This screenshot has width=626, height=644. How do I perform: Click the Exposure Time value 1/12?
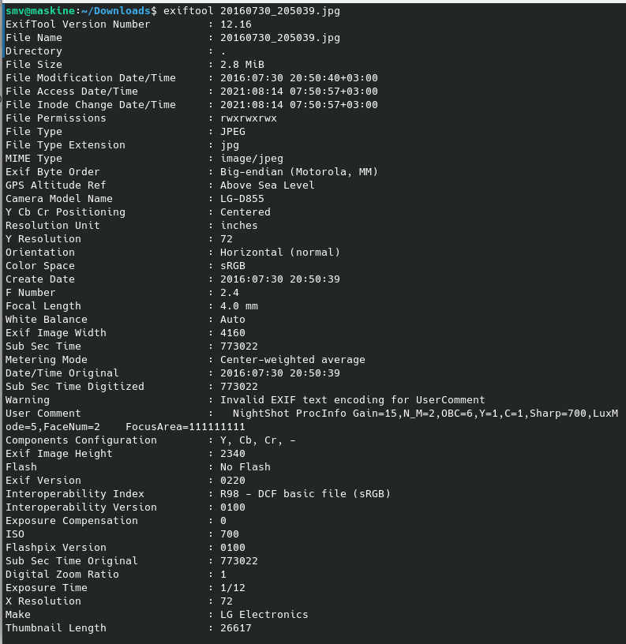[x=233, y=588]
